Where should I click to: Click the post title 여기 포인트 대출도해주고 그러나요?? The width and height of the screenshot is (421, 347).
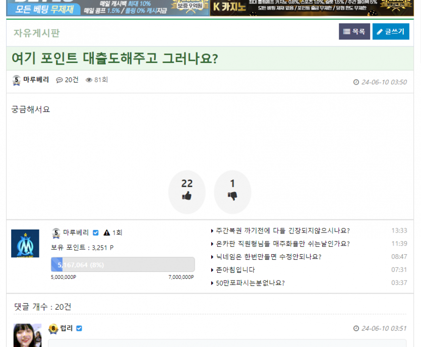pyautogui.click(x=114, y=59)
